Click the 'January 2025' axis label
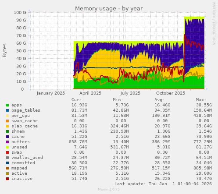 coord(51,93)
